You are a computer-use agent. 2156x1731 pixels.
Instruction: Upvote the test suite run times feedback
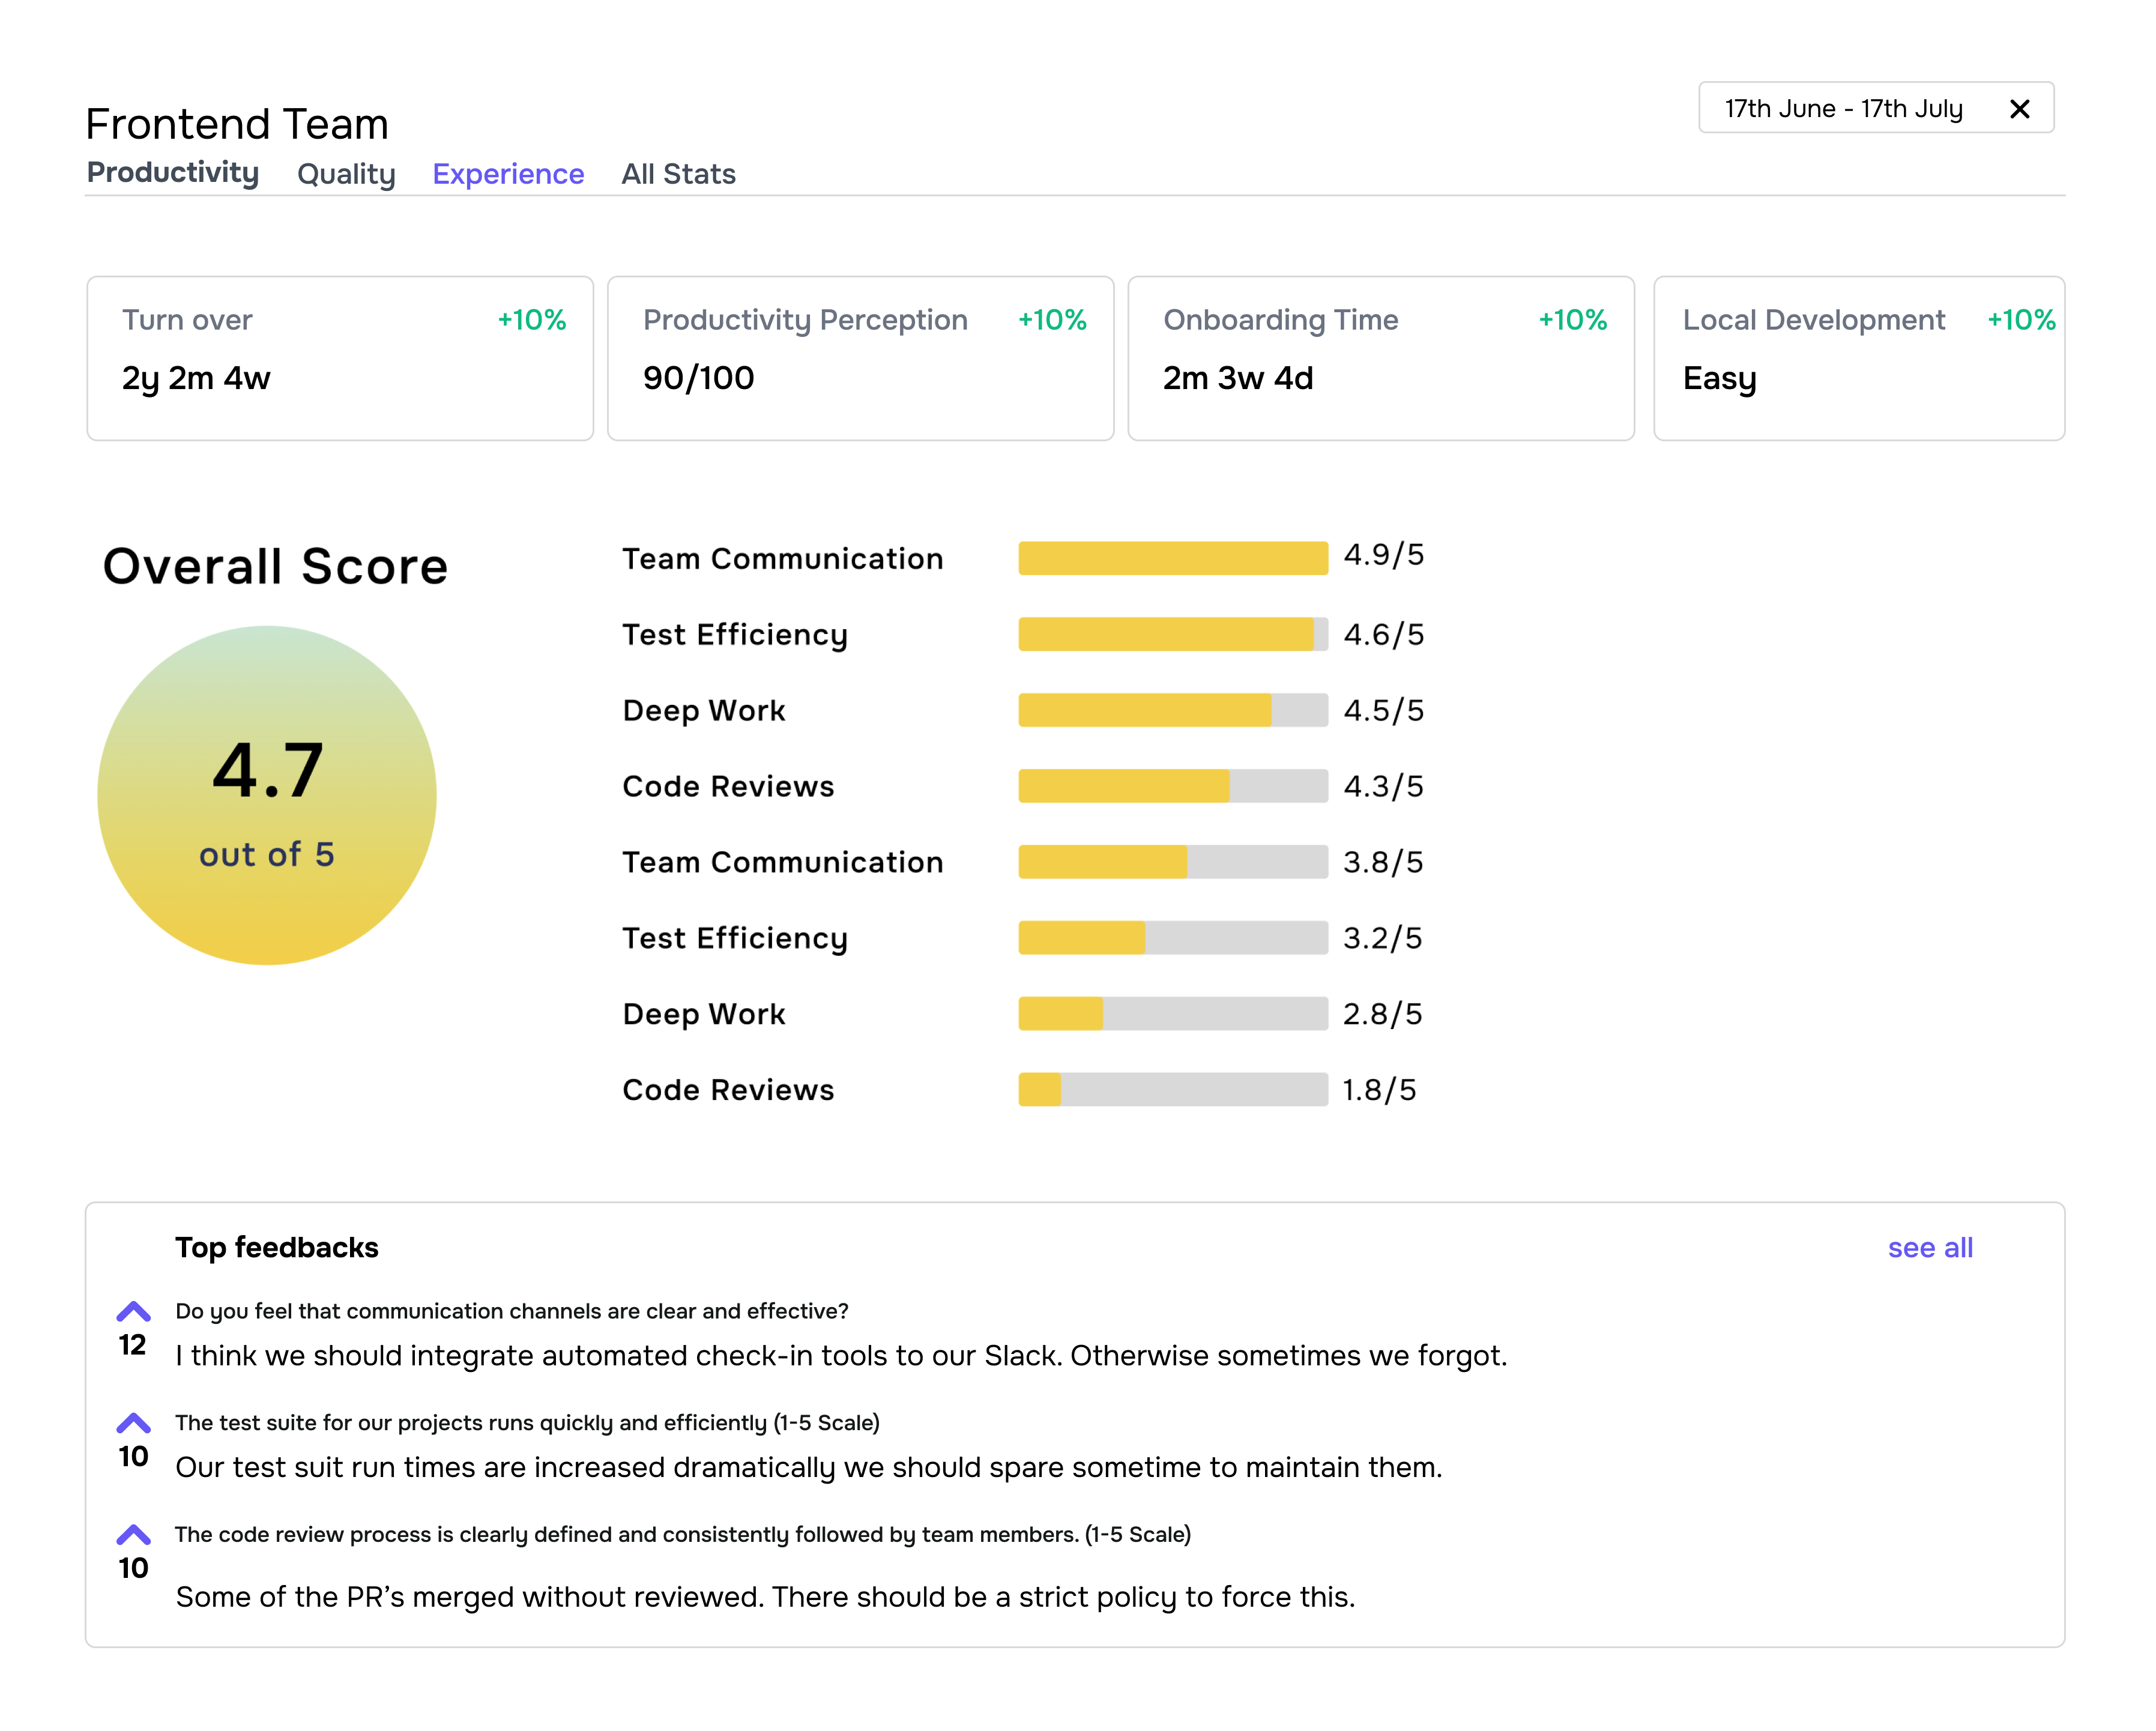(x=133, y=1423)
